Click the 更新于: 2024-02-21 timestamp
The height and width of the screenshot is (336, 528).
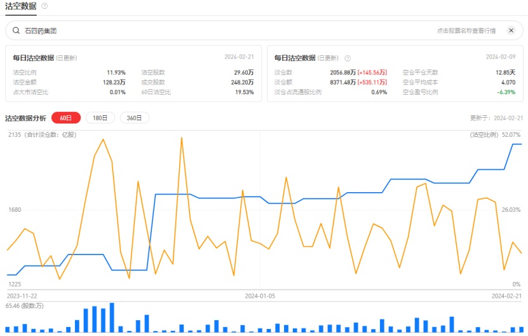(x=497, y=118)
